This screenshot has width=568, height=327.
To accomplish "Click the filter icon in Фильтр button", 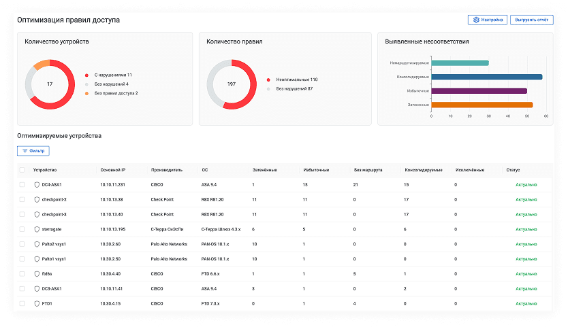I will [x=25, y=150].
